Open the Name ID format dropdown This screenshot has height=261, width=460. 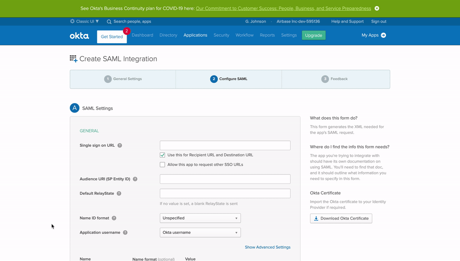click(x=200, y=218)
